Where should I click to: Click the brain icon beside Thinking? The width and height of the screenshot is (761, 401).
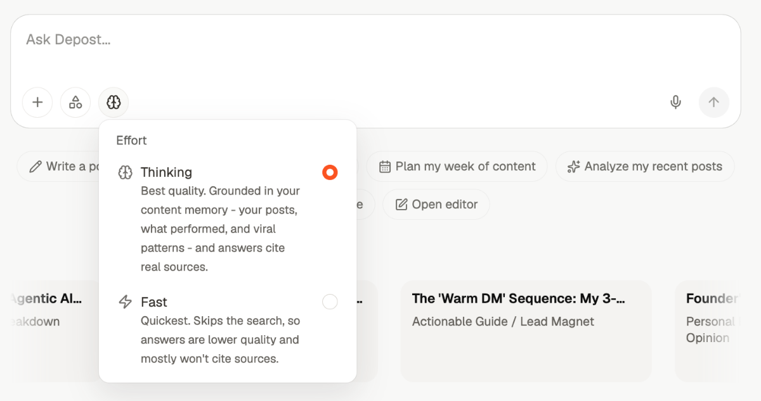coord(126,172)
